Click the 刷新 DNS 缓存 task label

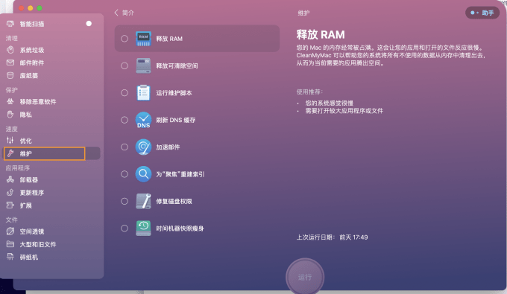175,120
